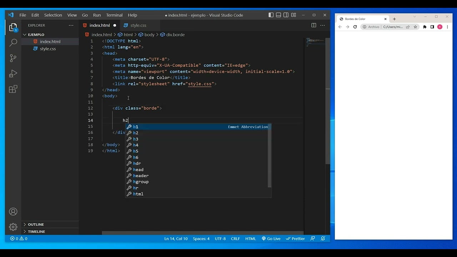Open the Manage settings gear

(13, 227)
